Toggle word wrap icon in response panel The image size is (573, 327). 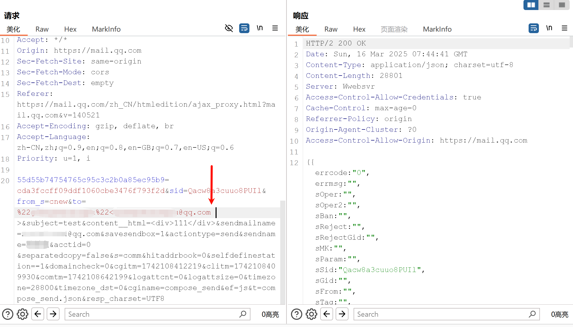tap(533, 28)
